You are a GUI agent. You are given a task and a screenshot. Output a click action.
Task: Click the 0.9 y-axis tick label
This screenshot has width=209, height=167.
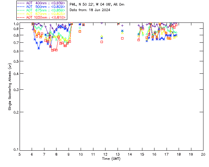coord(16,29)
